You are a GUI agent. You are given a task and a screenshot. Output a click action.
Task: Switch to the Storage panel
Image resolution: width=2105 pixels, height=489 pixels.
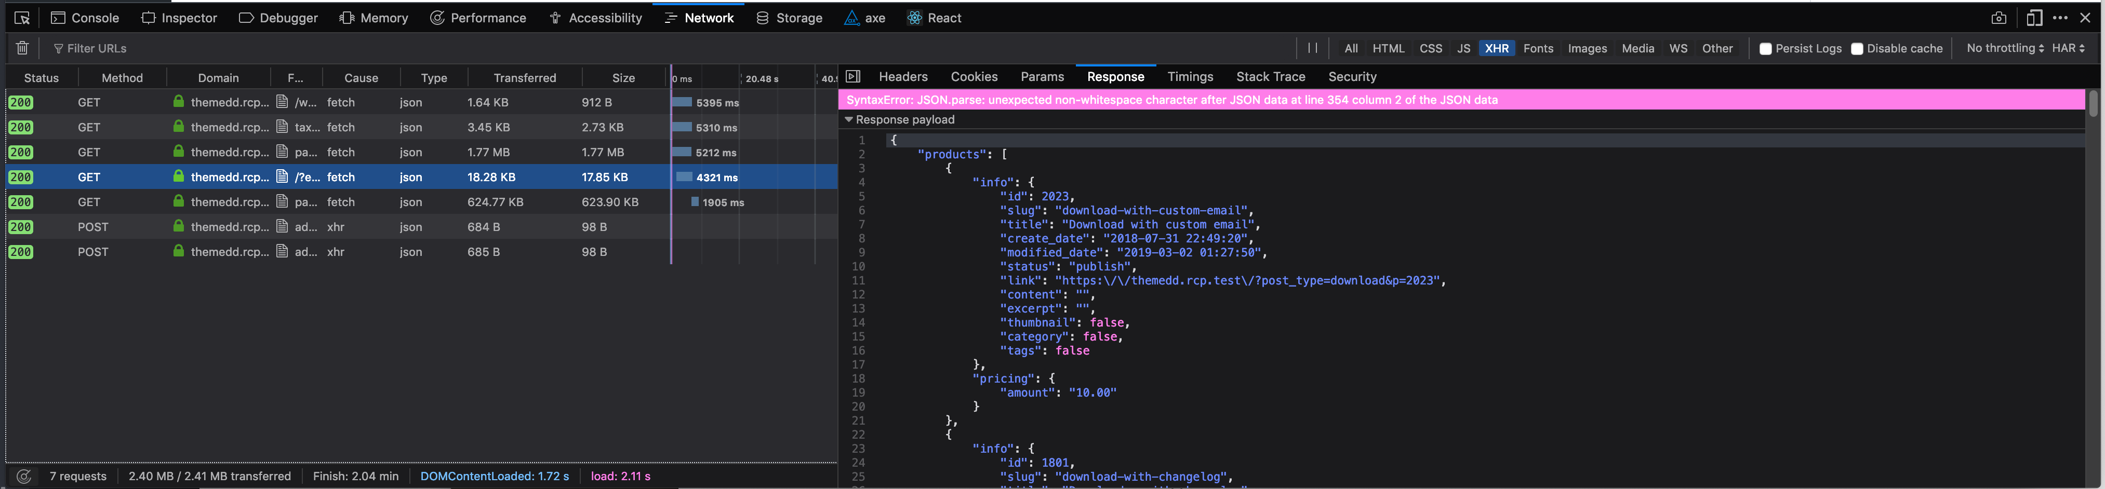coord(790,17)
